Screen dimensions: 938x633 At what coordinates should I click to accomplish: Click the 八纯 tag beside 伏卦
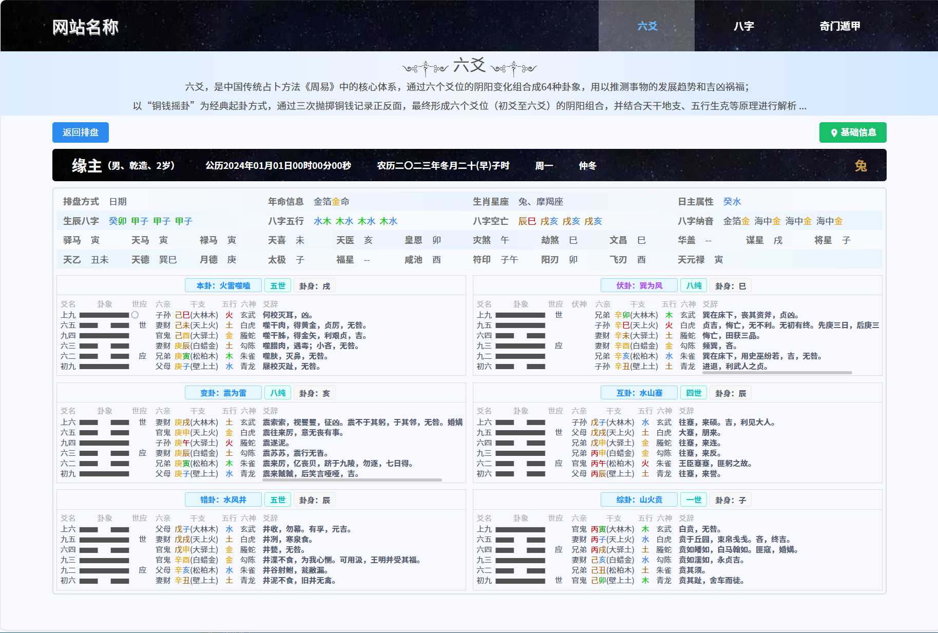[x=694, y=285]
